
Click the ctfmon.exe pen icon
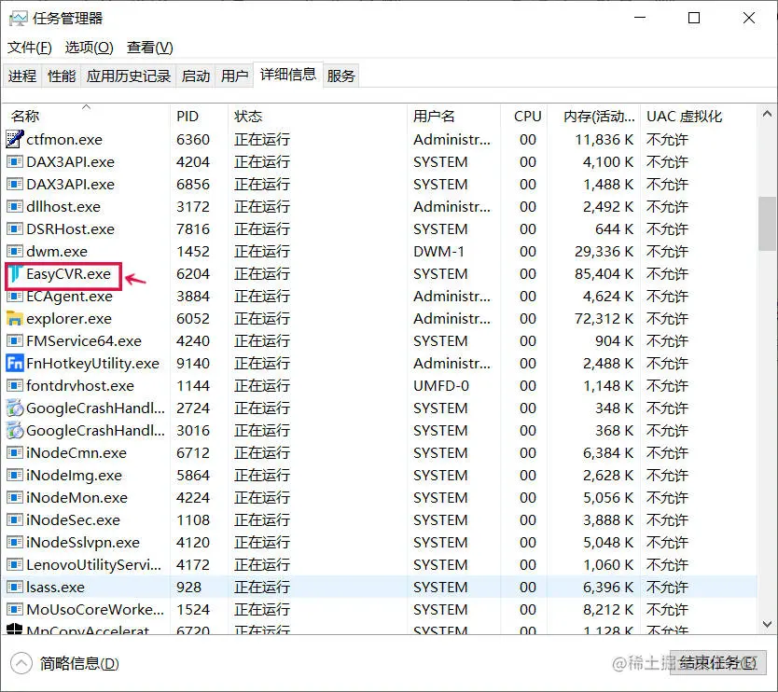[x=14, y=139]
